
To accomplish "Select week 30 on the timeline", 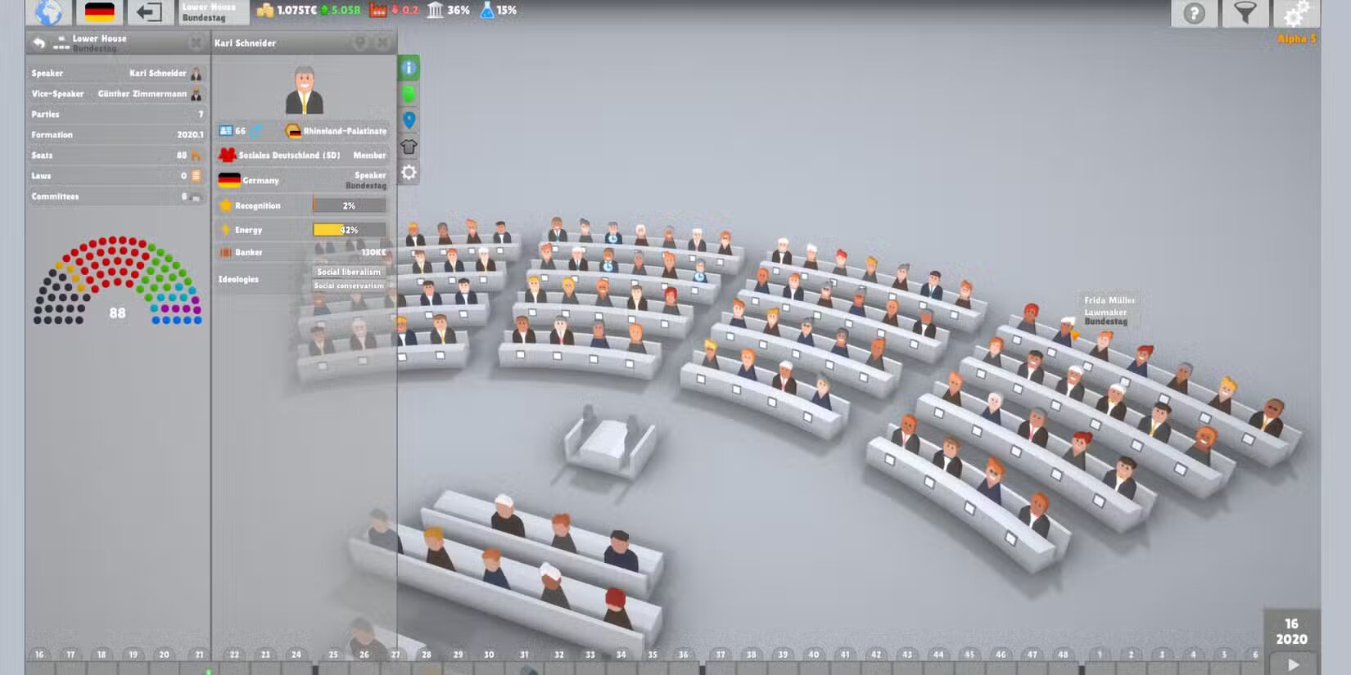I will tap(489, 655).
